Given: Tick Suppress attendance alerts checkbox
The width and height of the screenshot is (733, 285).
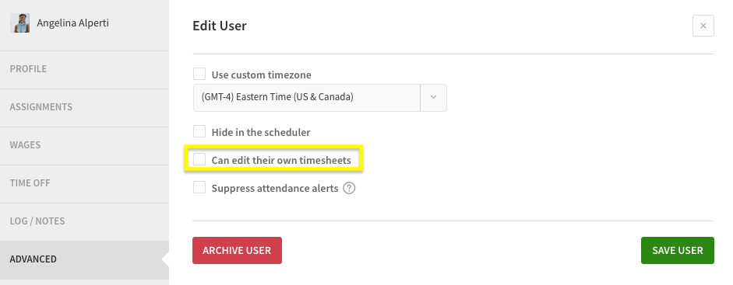Looking at the screenshot, I should click(199, 188).
